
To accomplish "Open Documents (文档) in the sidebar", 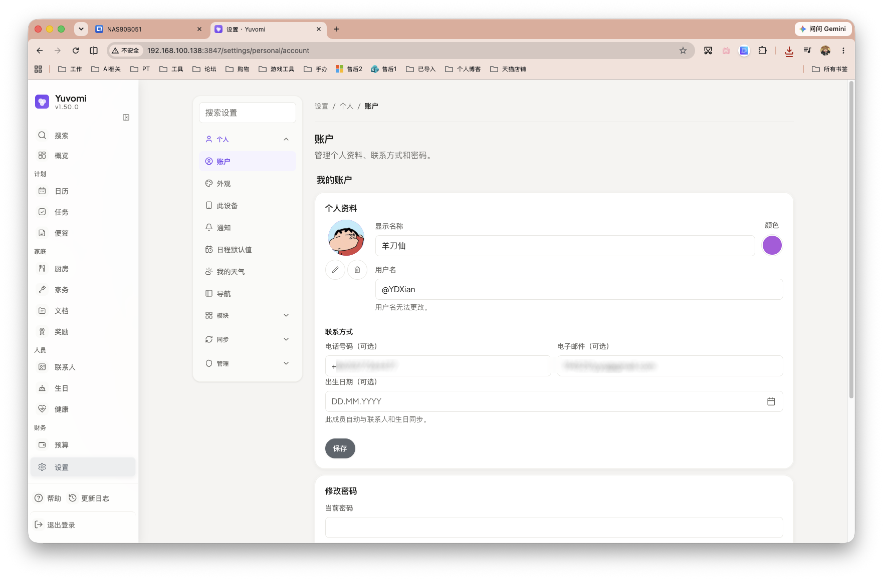I will 83,311.
